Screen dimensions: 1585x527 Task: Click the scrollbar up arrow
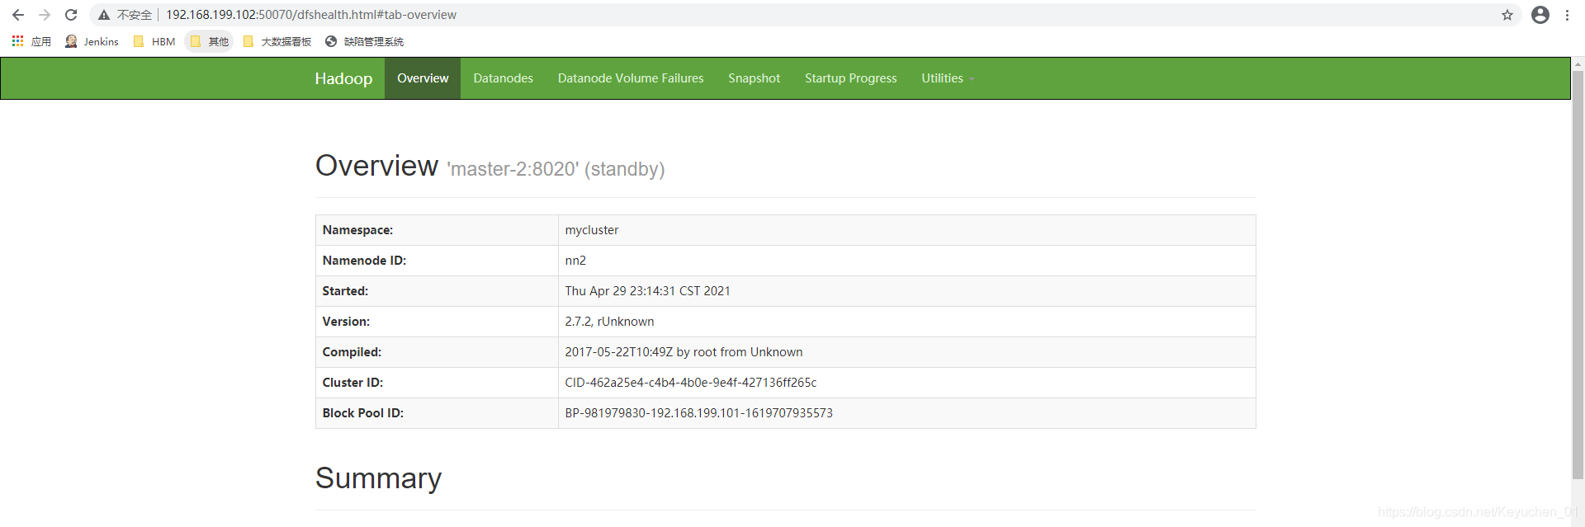coord(1578,64)
